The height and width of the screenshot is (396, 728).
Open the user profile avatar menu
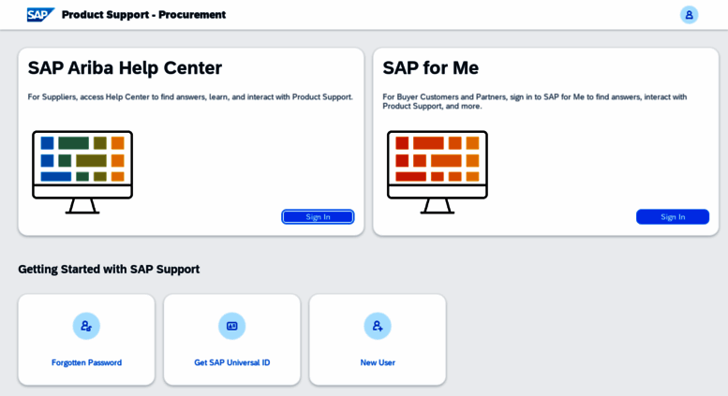coord(689,15)
